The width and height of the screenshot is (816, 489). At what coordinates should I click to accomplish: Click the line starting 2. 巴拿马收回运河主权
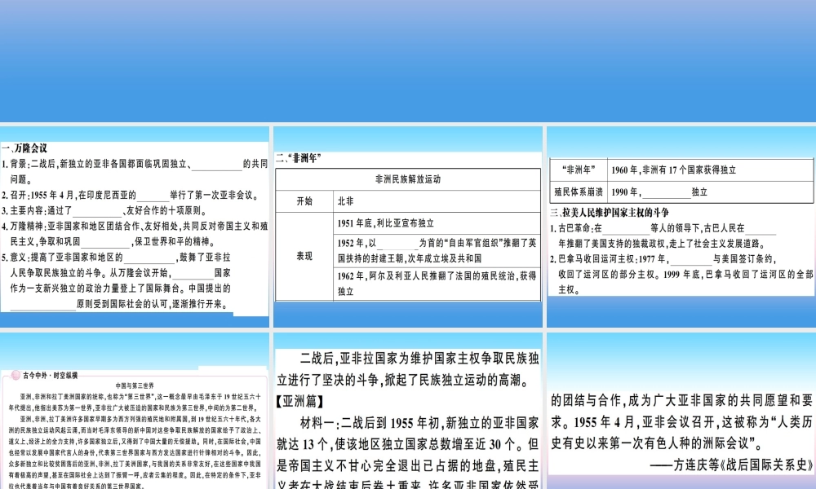coord(663,259)
